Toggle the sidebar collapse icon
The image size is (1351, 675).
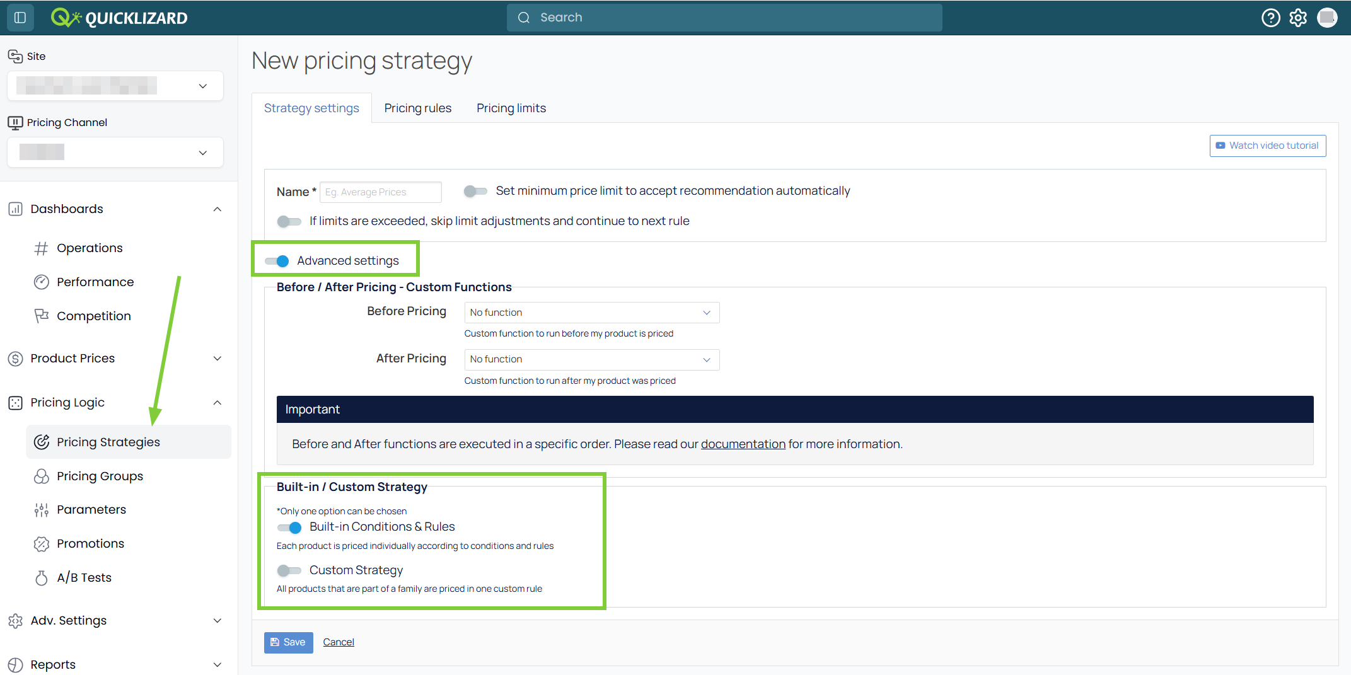point(20,17)
